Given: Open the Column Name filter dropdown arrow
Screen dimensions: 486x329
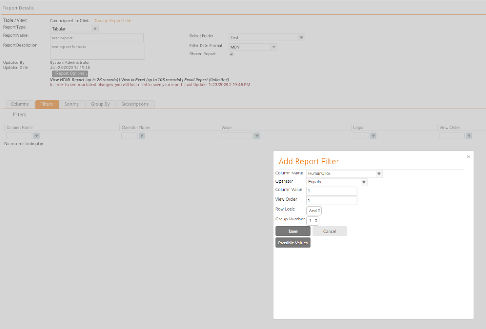Looking at the screenshot, I should pos(36,135).
